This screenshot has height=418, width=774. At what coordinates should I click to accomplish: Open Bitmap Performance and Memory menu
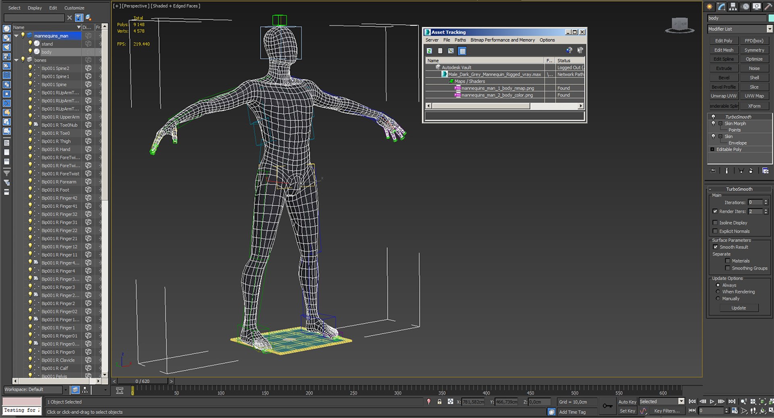pos(502,40)
